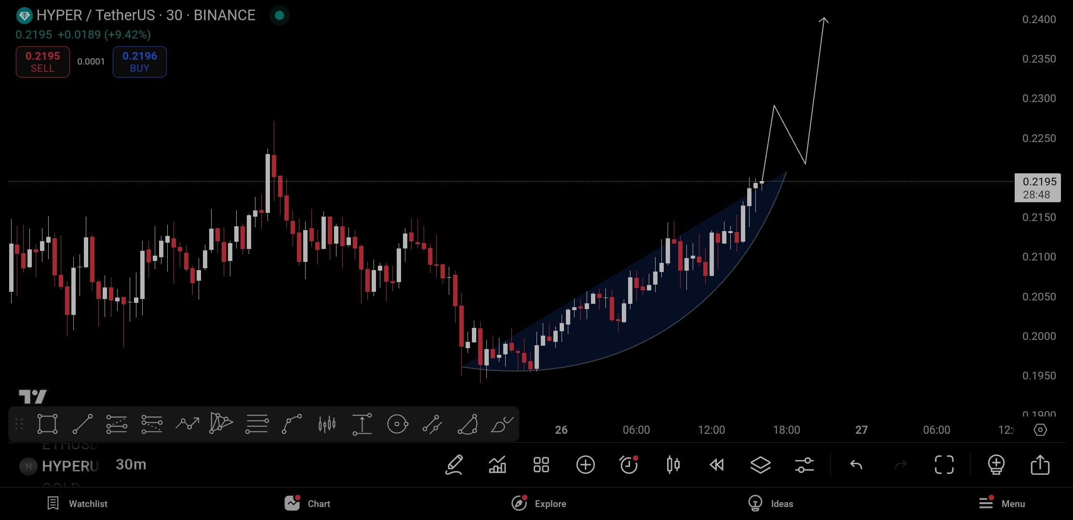Select the triangular harmonic pattern tool
Viewport: 1073px width, 520px height.
tap(221, 423)
